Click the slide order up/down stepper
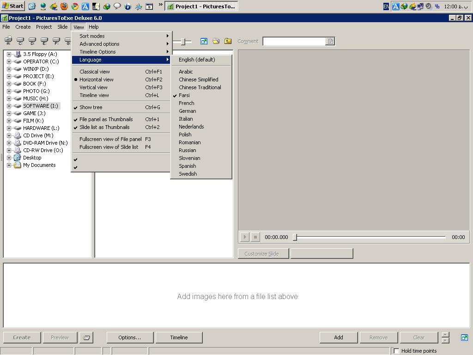 (445, 337)
